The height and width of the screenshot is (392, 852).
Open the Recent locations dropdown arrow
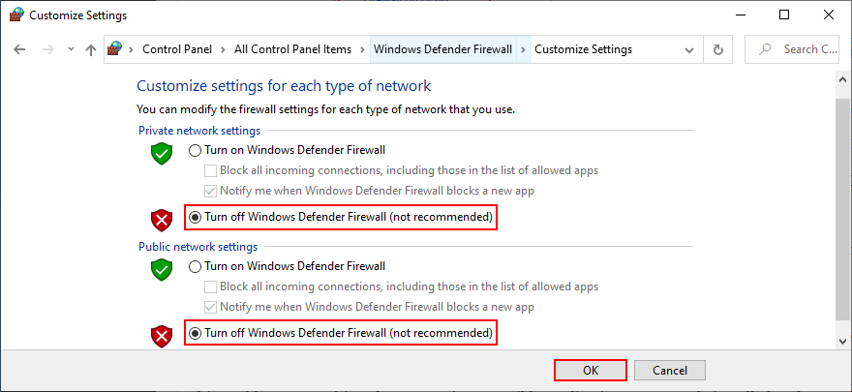[x=69, y=49]
